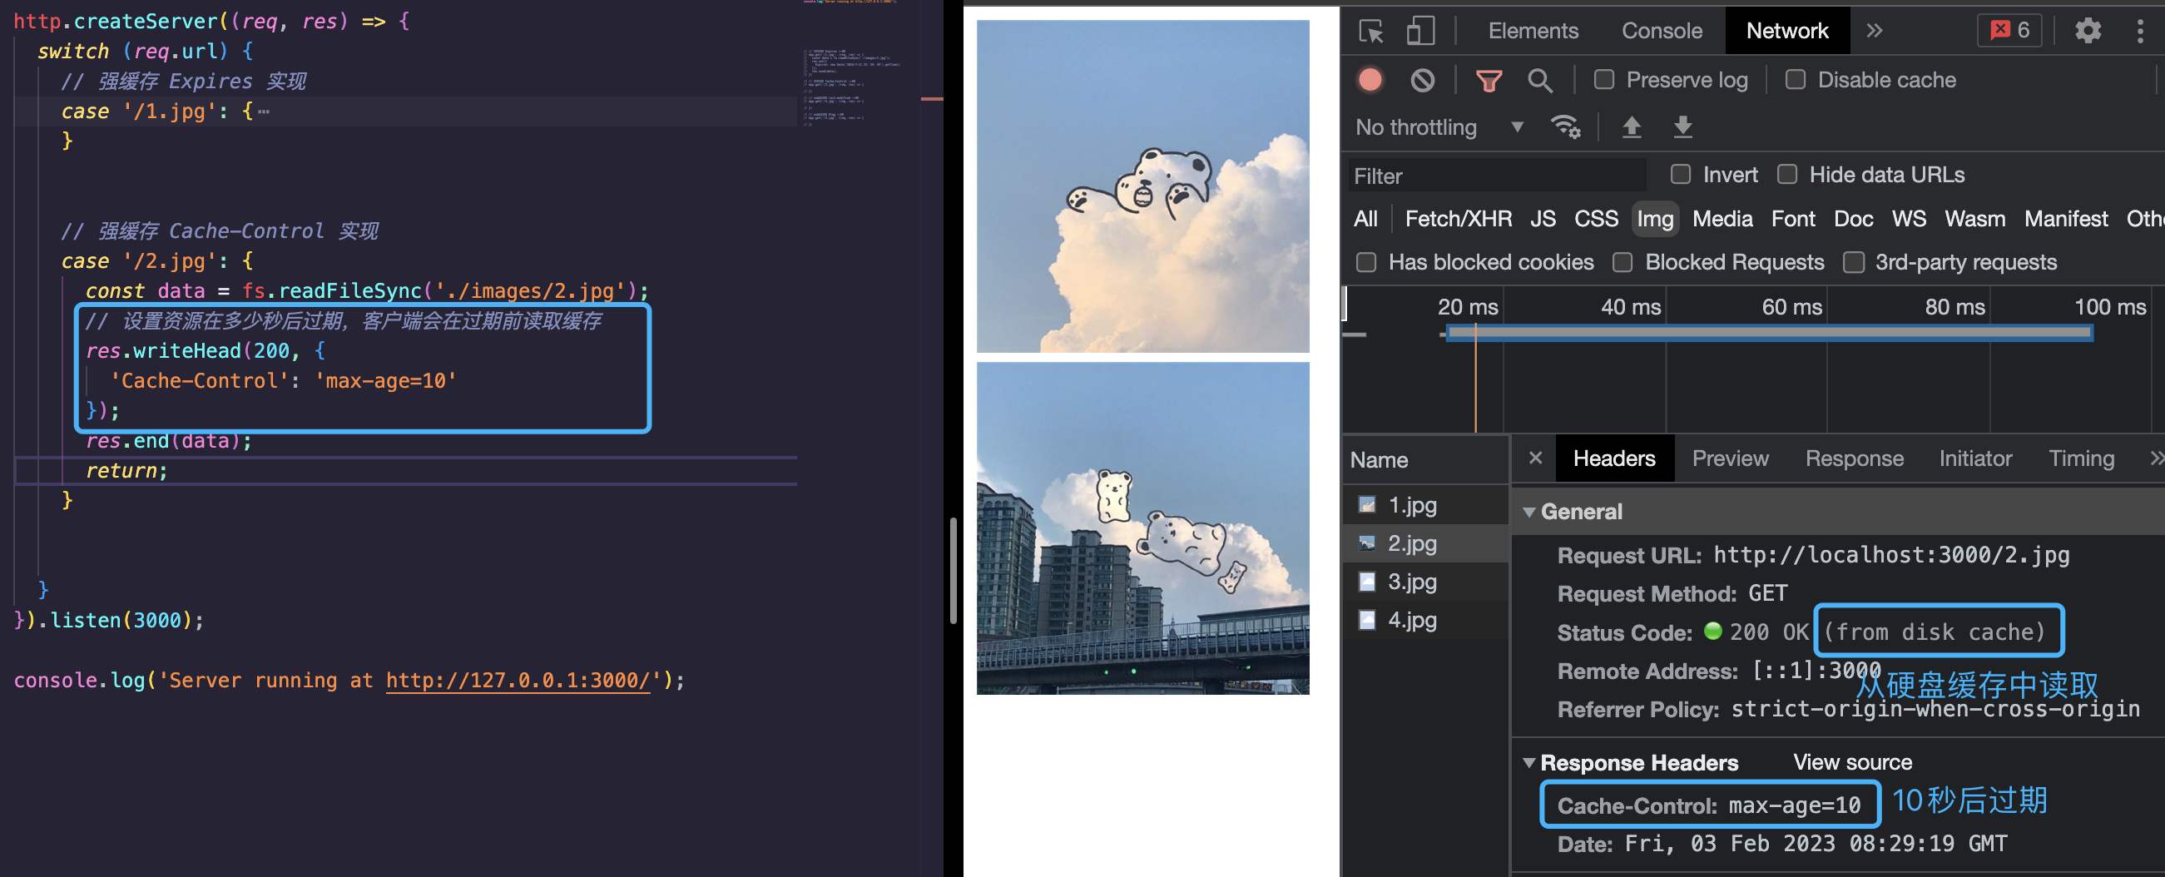2165x877 pixels.
Task: Check the Invert filter checkbox
Action: coord(1680,175)
